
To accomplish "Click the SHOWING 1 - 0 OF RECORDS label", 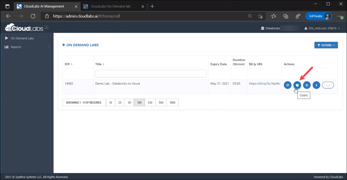I will pyautogui.click(x=84, y=103).
